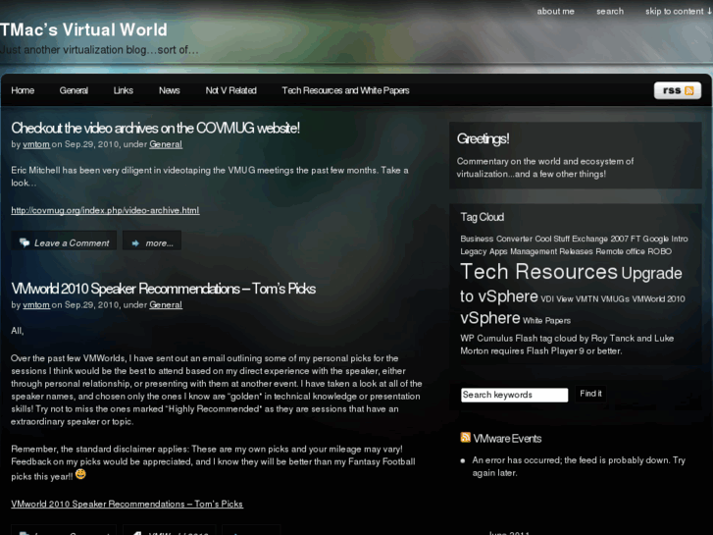
Task: Select the FT tag
Action: click(636, 239)
